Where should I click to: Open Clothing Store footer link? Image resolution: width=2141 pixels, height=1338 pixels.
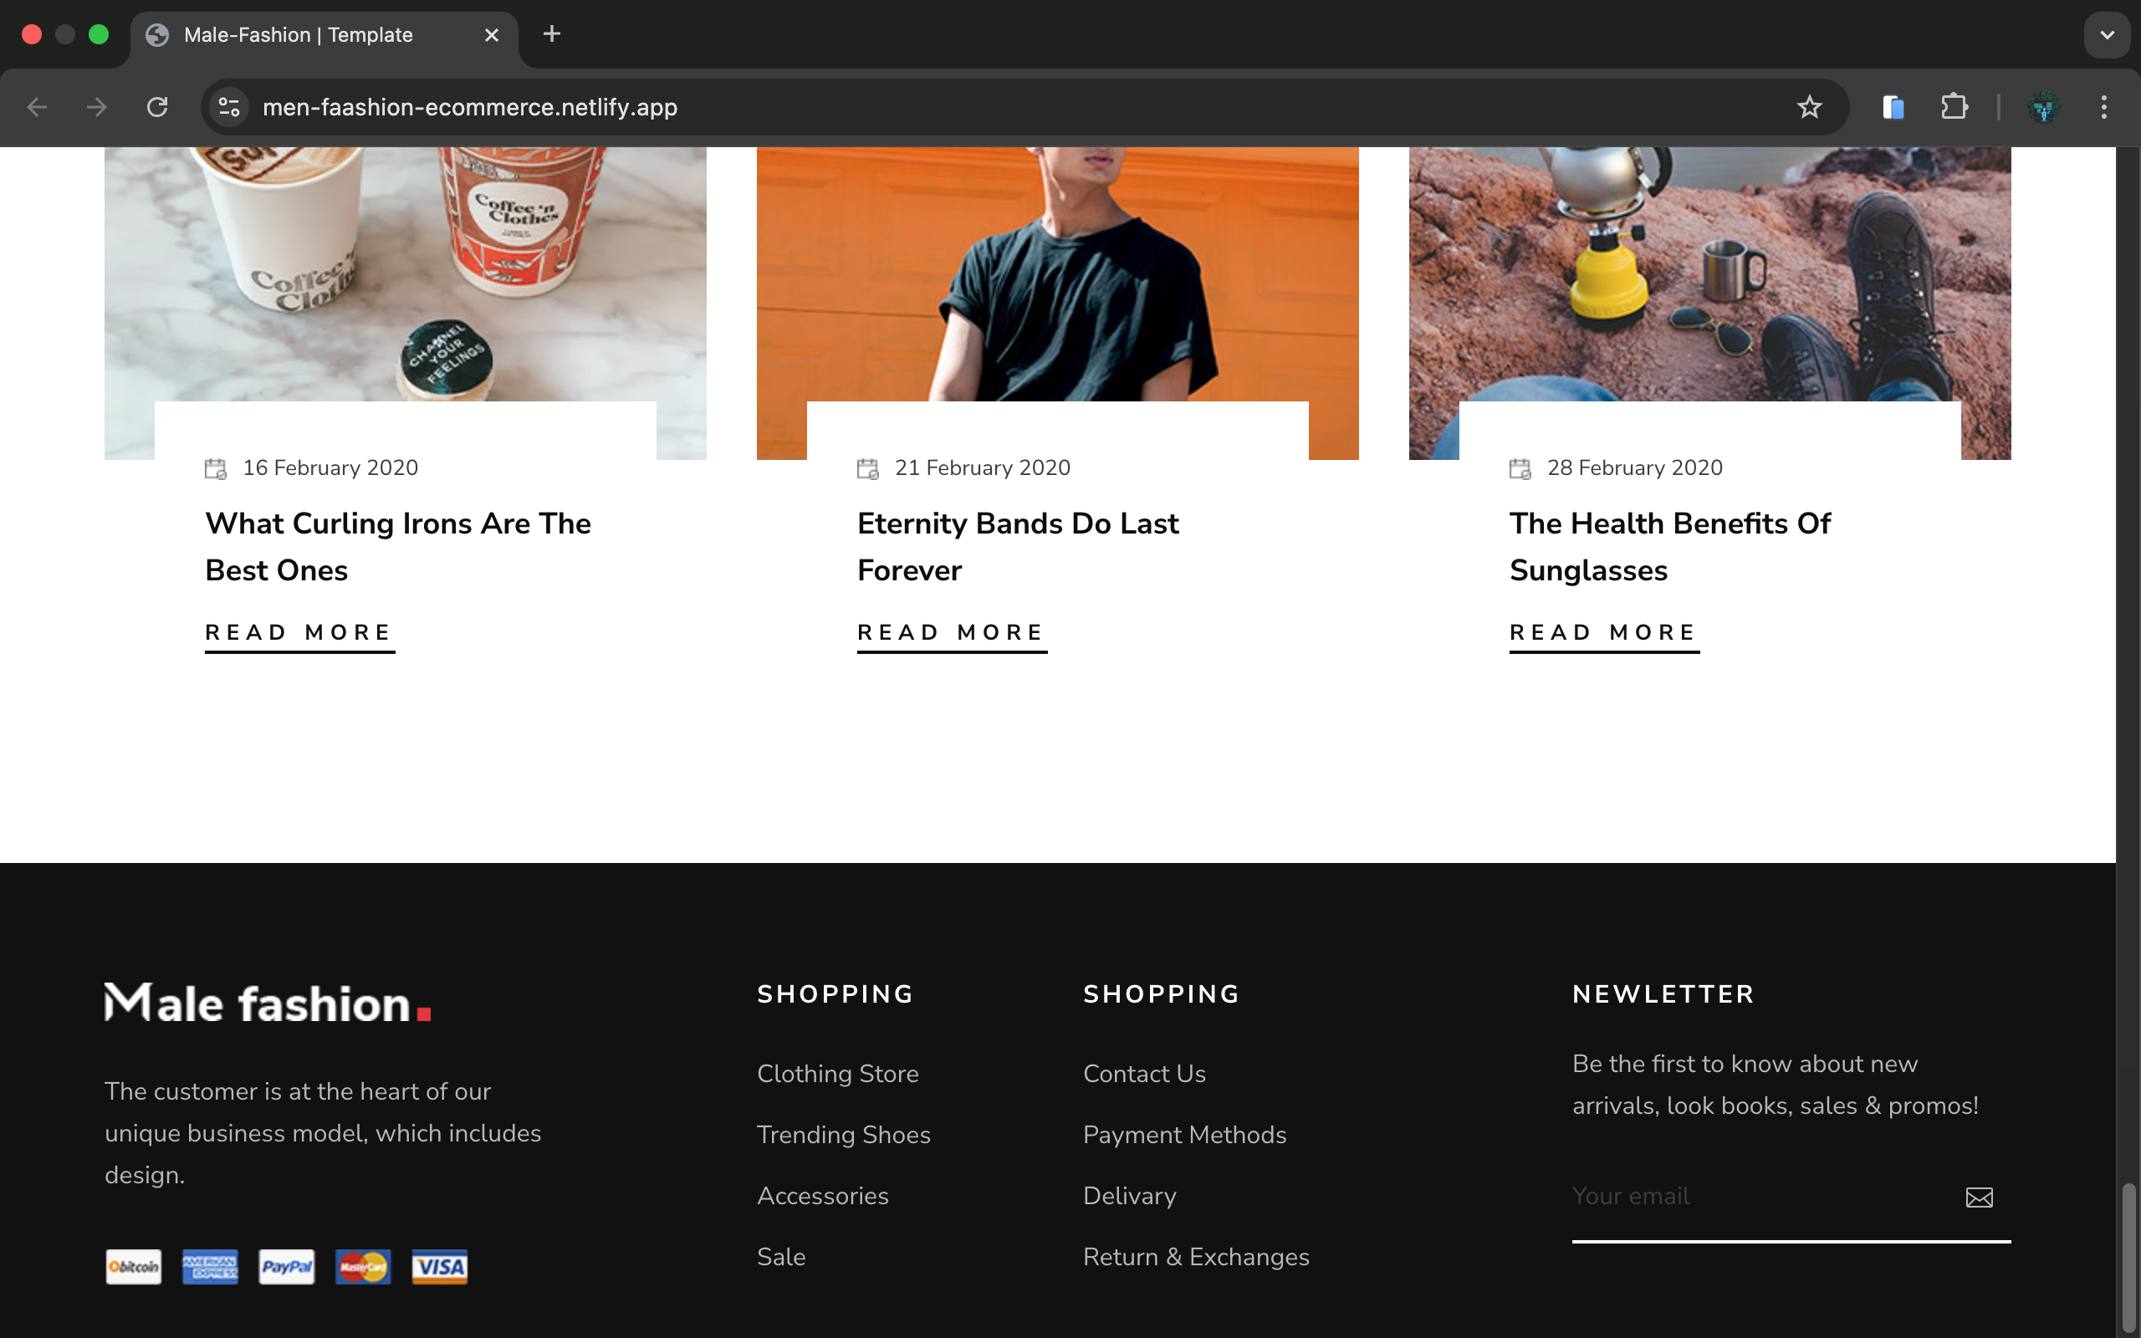click(838, 1074)
